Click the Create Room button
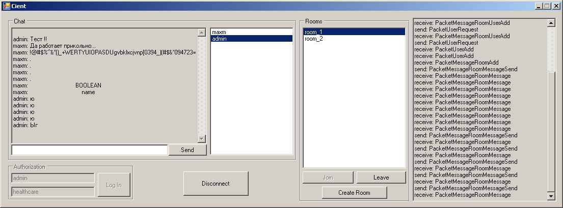 [x=354, y=193]
